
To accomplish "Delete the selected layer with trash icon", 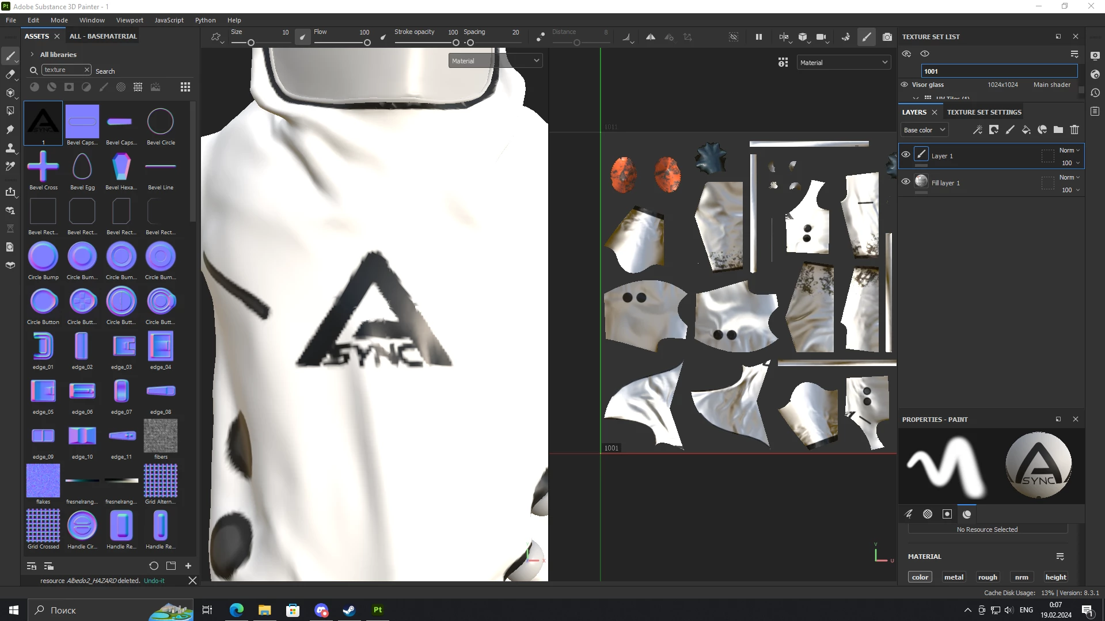I will coord(1074,130).
